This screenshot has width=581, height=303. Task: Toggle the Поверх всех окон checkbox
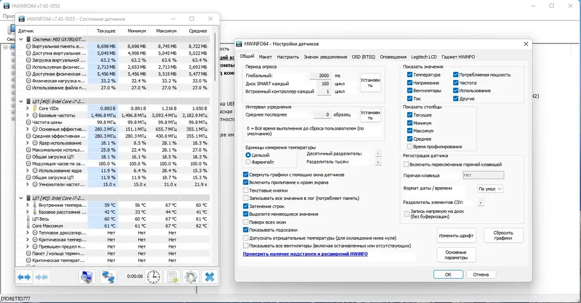click(246, 222)
